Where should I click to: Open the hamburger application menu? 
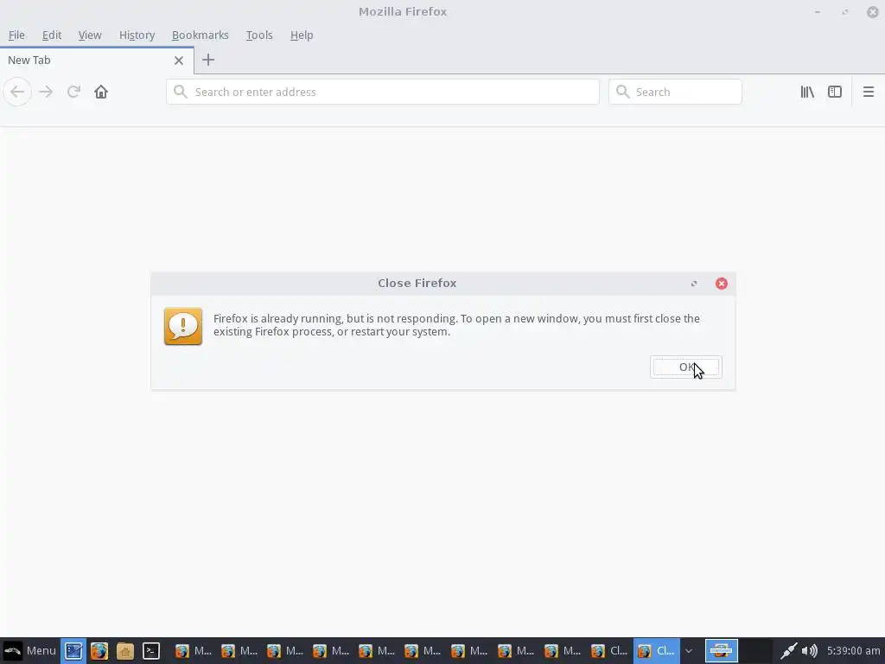(x=869, y=92)
